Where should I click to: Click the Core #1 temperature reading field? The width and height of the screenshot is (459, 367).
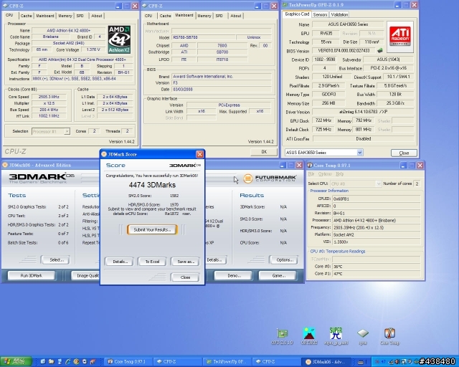376,274
